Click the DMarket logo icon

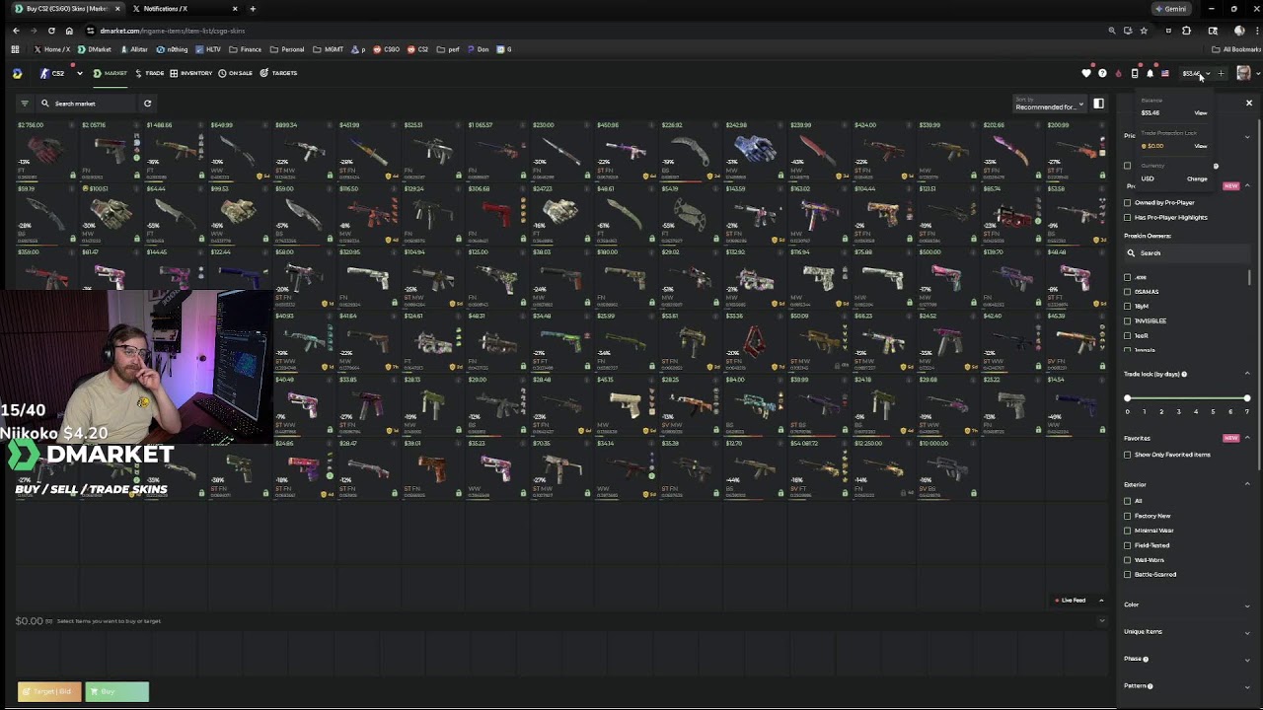(17, 73)
